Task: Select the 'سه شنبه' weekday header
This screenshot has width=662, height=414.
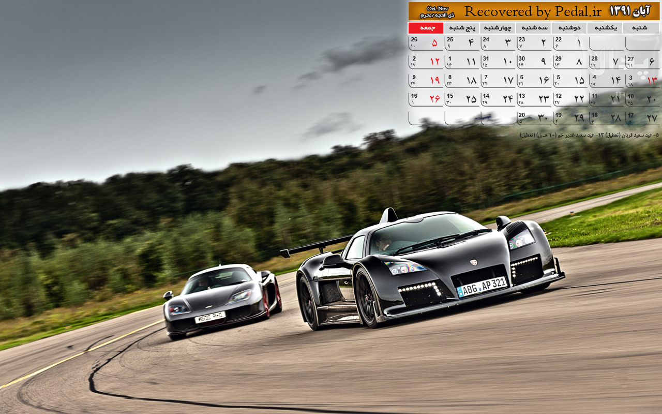Action: click(533, 28)
